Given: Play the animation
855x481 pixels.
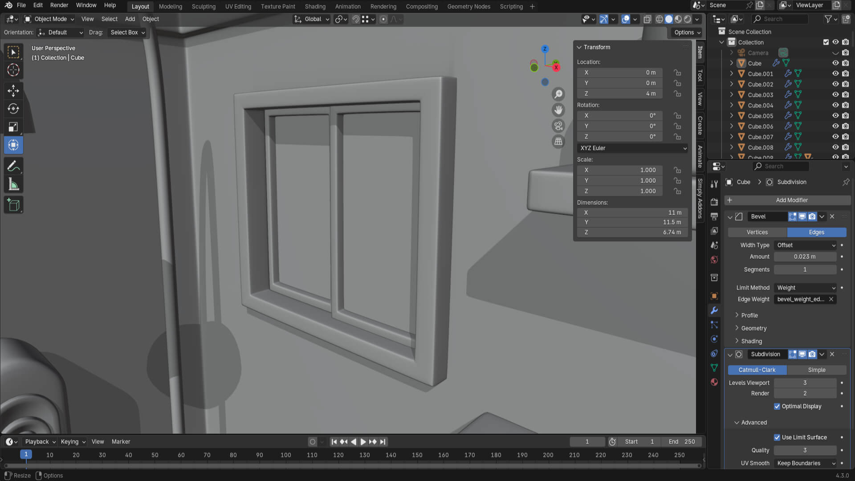Looking at the screenshot, I should coord(363,442).
